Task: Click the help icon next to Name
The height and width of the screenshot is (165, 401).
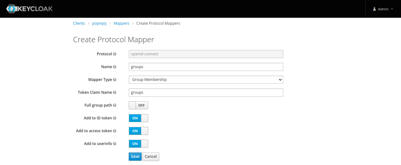Action: click(115, 67)
